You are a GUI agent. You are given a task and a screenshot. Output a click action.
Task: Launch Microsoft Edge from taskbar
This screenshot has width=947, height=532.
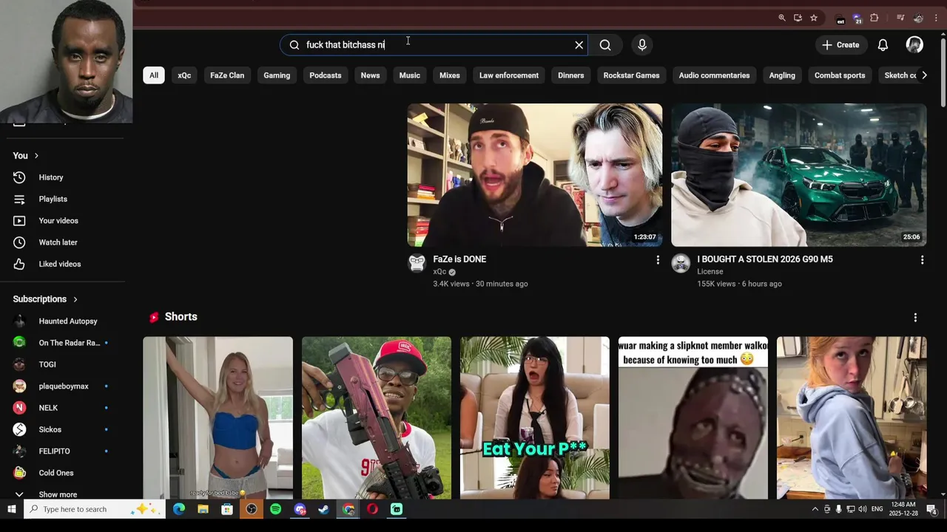(x=179, y=509)
